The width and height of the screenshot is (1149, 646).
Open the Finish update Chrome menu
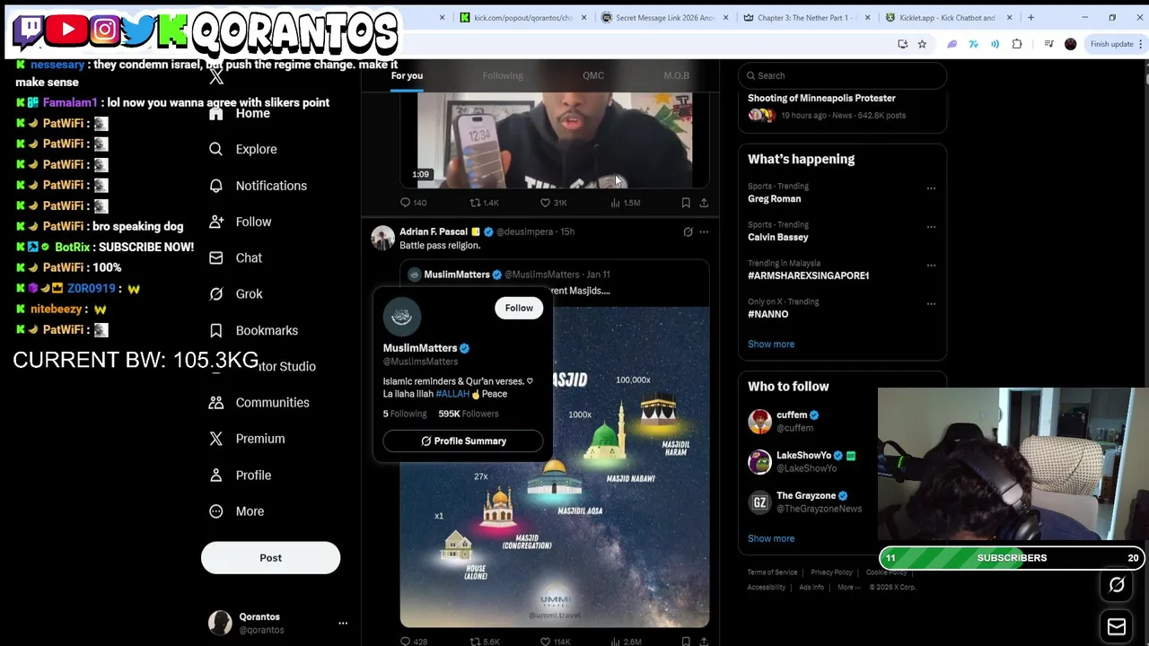click(1116, 44)
